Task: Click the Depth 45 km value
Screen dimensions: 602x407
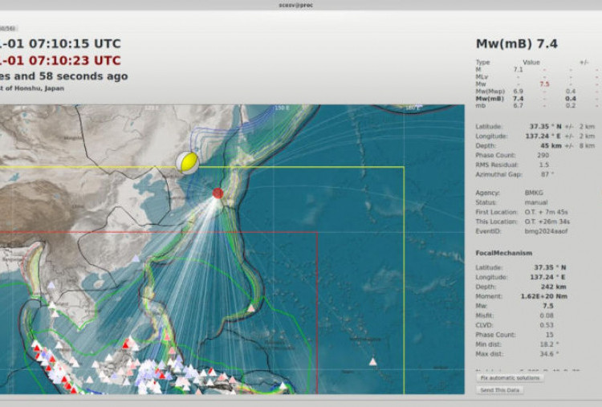Action: point(551,146)
